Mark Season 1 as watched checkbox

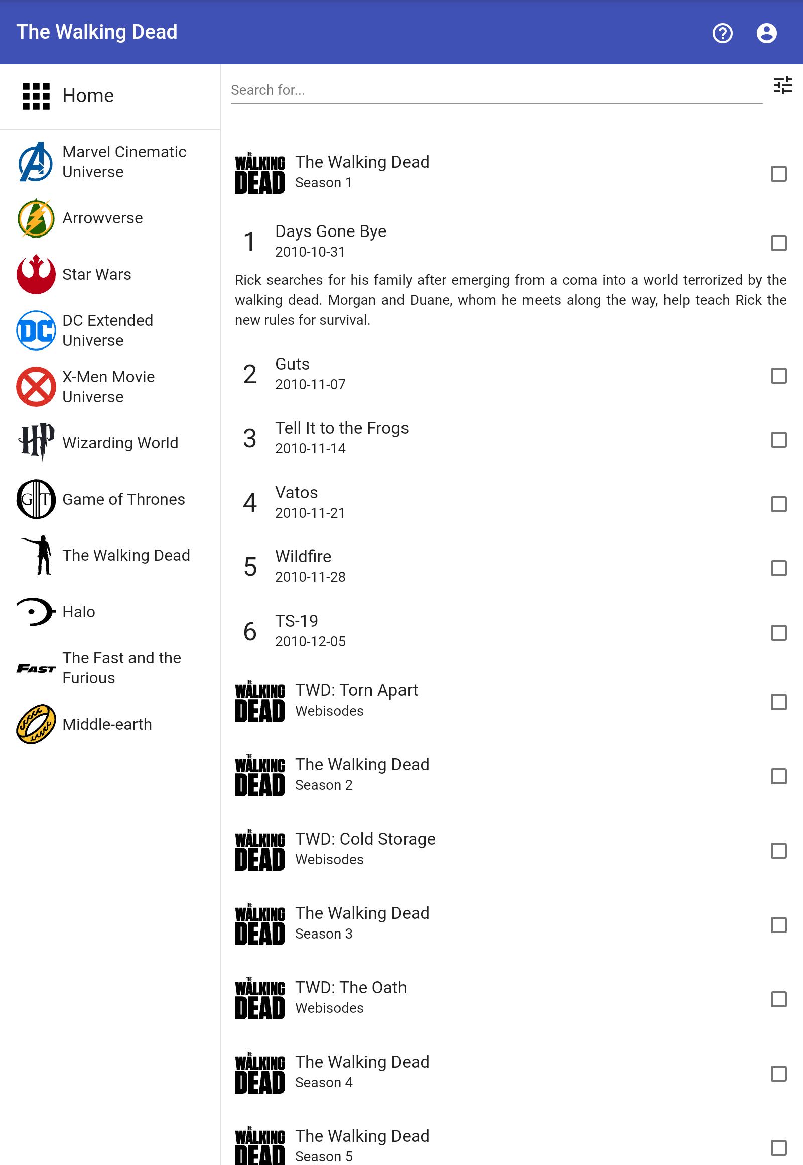click(778, 174)
